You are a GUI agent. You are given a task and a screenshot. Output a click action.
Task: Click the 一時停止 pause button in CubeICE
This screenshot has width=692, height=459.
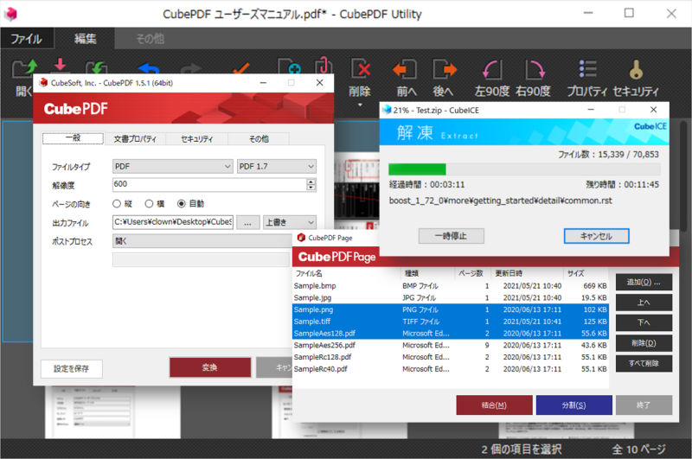(451, 236)
